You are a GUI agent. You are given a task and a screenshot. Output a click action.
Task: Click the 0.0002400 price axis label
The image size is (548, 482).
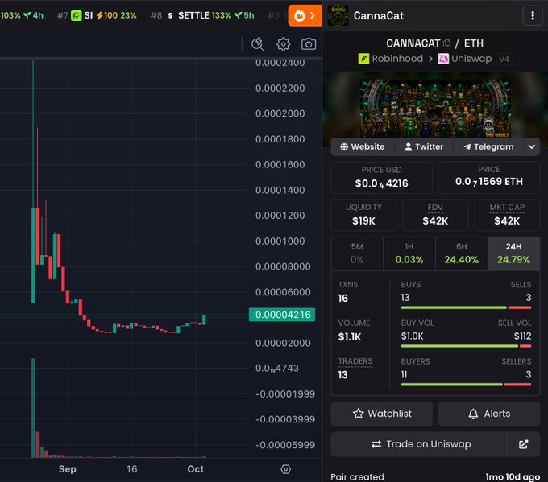[280, 63]
